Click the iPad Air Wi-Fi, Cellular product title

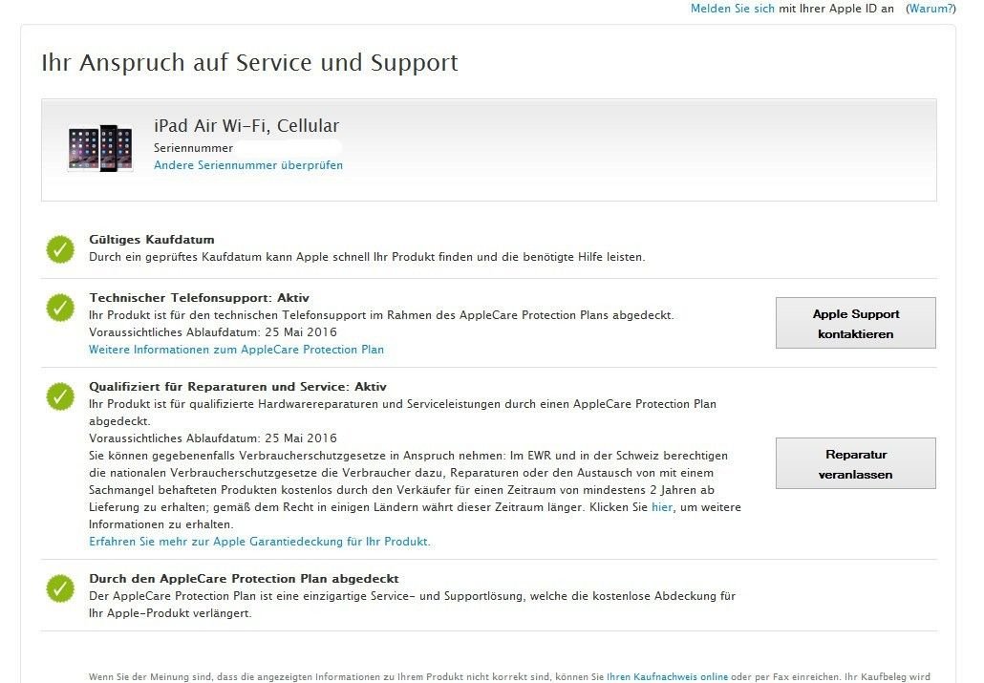click(x=246, y=125)
